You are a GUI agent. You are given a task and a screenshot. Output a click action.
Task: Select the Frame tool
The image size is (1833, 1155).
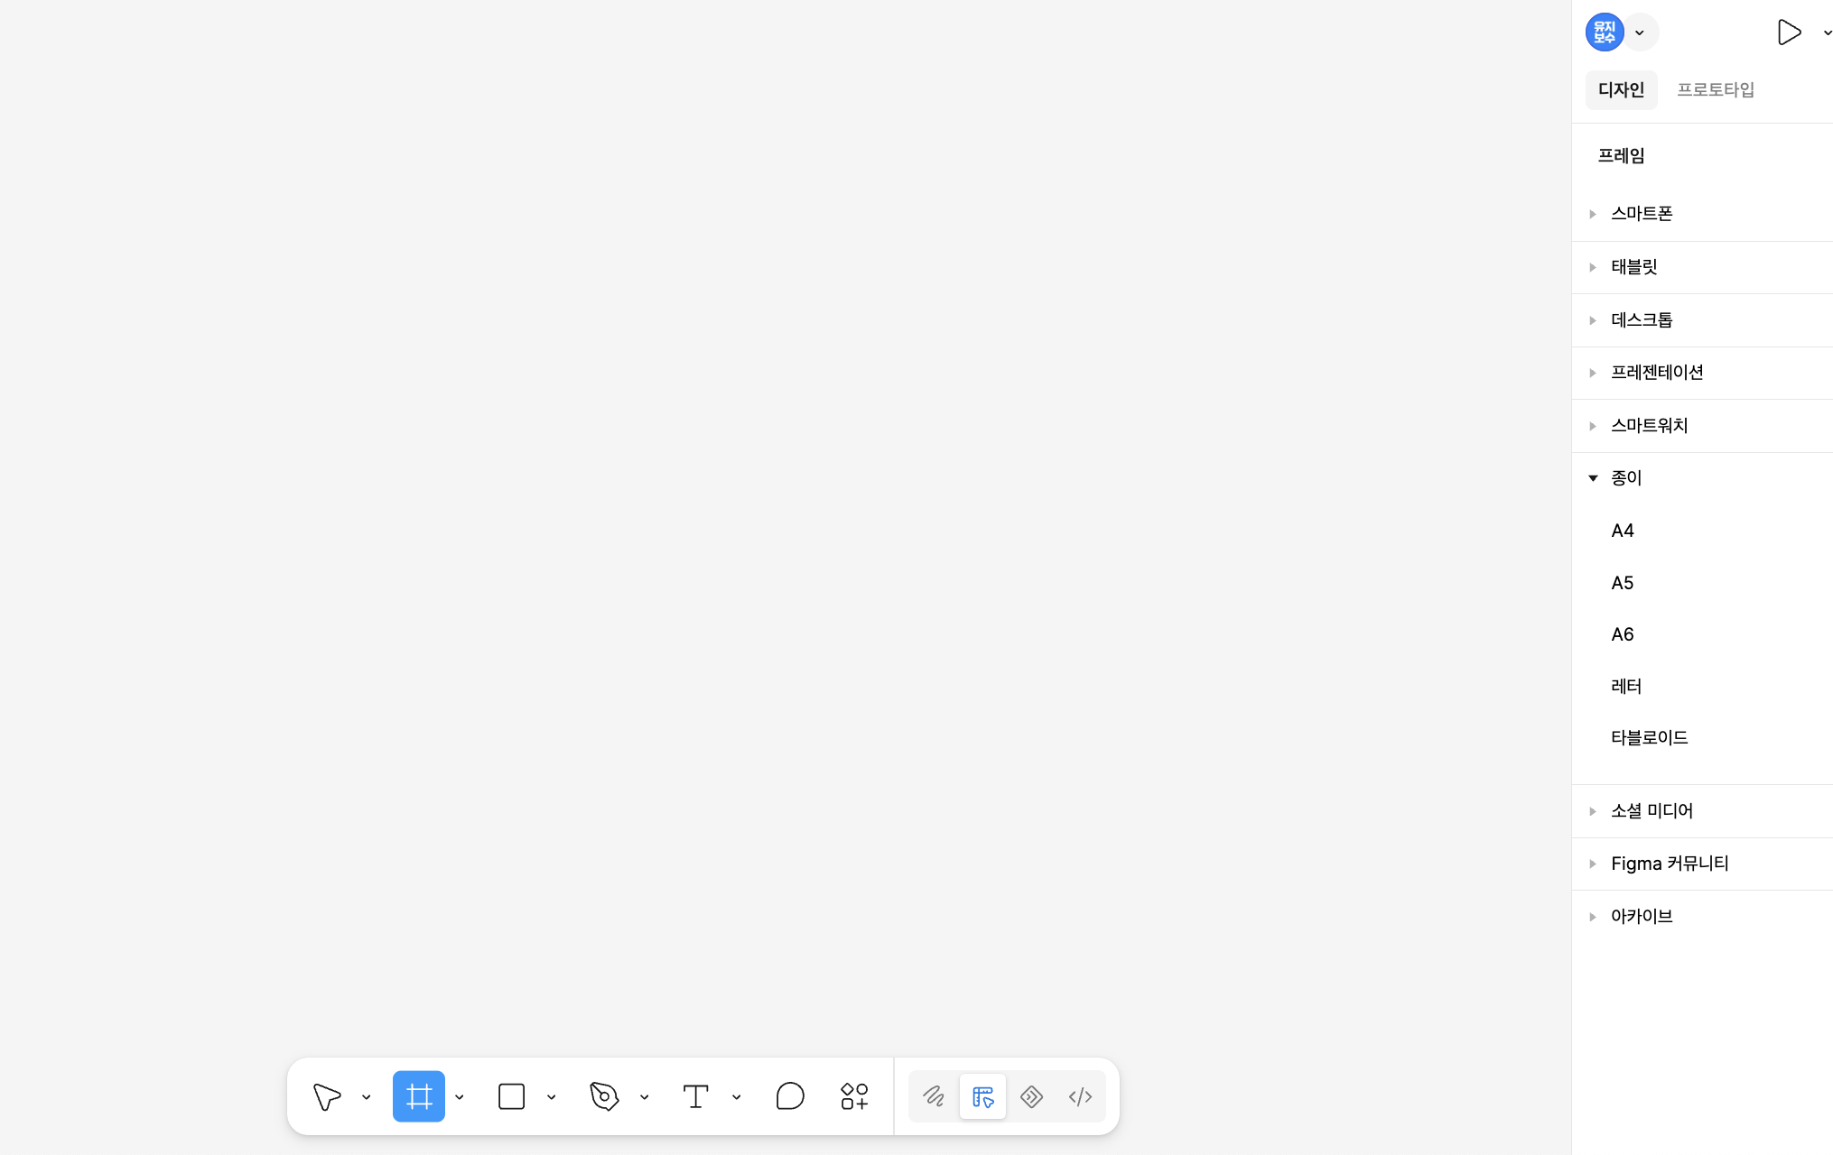418,1096
